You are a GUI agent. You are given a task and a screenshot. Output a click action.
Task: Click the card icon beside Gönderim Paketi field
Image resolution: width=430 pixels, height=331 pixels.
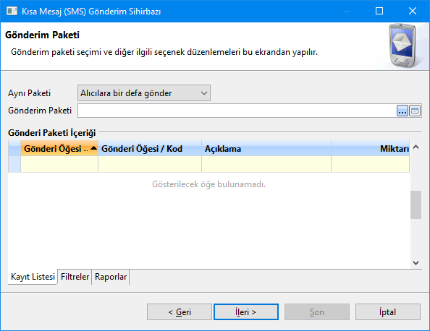[x=415, y=111]
